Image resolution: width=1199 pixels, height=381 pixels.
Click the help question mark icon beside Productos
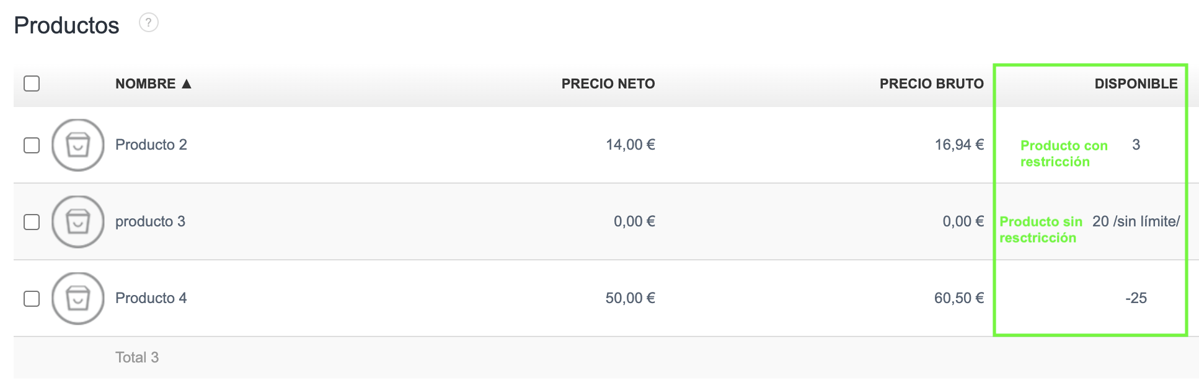pyautogui.click(x=148, y=23)
